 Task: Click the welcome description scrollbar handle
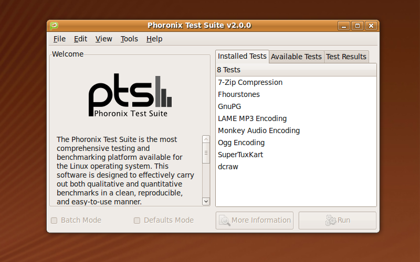[x=206, y=153]
